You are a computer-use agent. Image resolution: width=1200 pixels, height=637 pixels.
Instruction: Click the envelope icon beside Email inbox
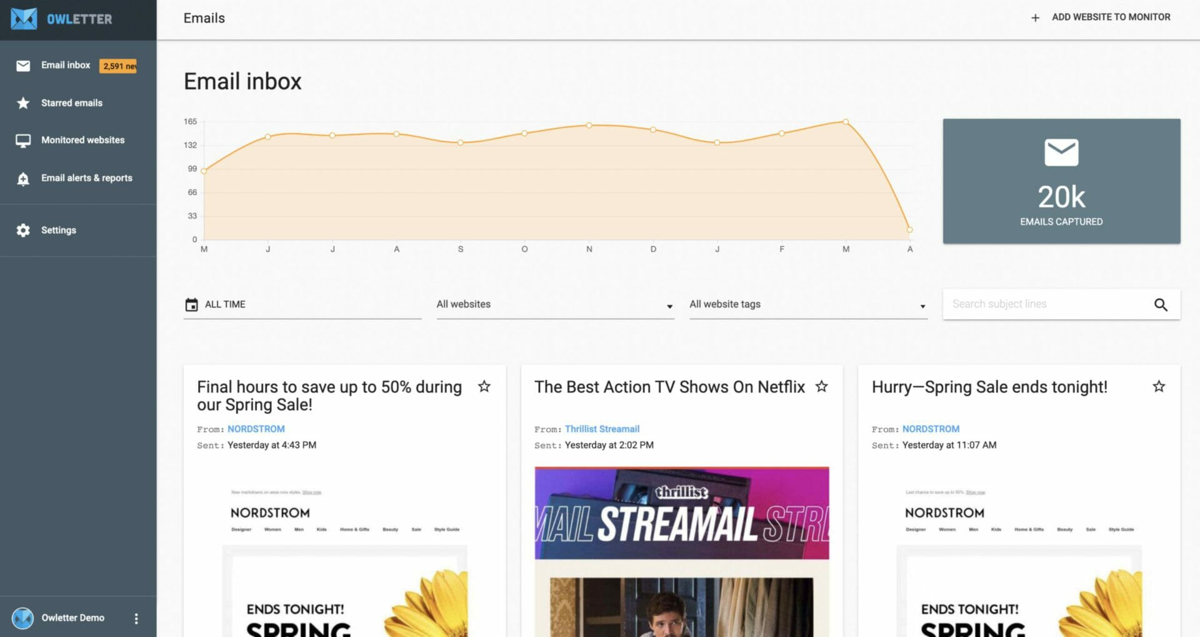click(23, 66)
